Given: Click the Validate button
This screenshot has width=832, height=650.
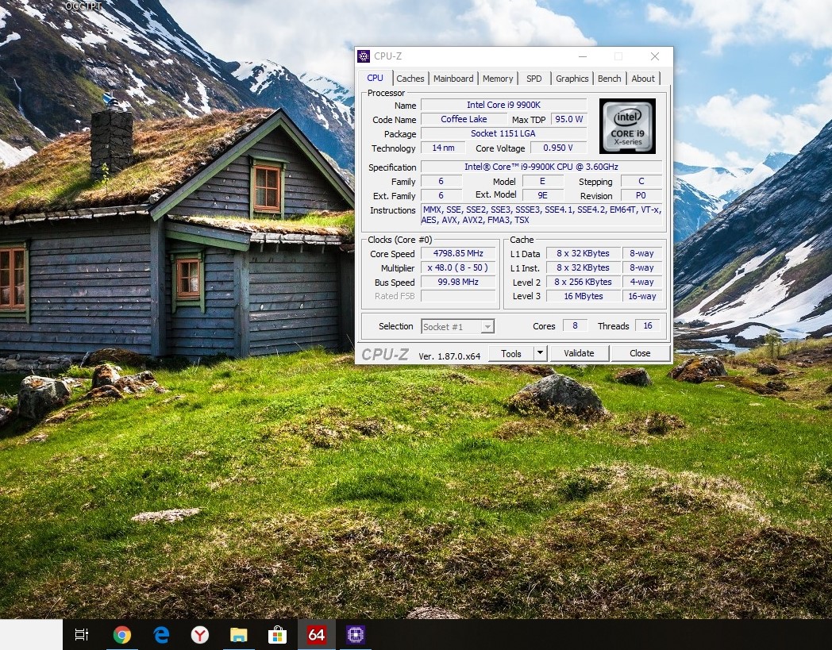Looking at the screenshot, I should point(579,353).
